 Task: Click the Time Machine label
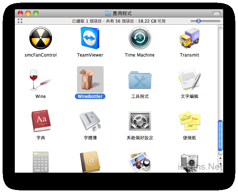(x=140, y=55)
